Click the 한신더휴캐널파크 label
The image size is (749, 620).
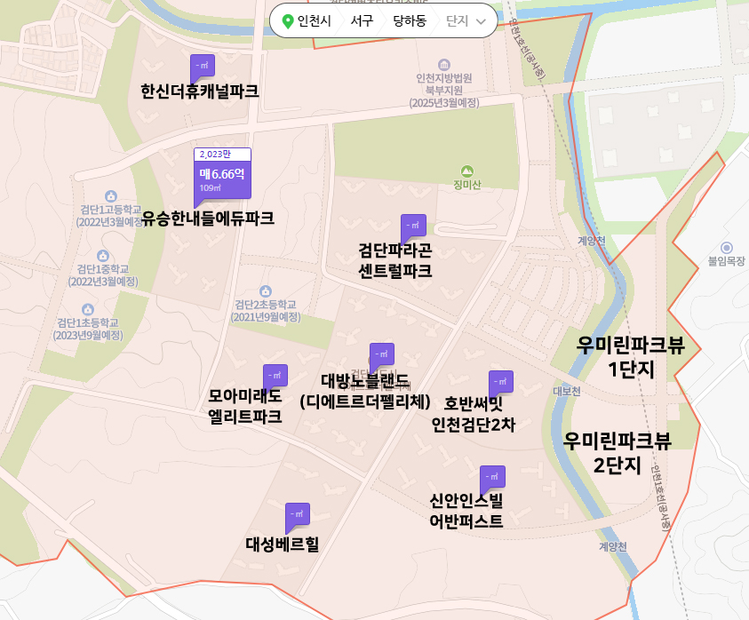[200, 91]
